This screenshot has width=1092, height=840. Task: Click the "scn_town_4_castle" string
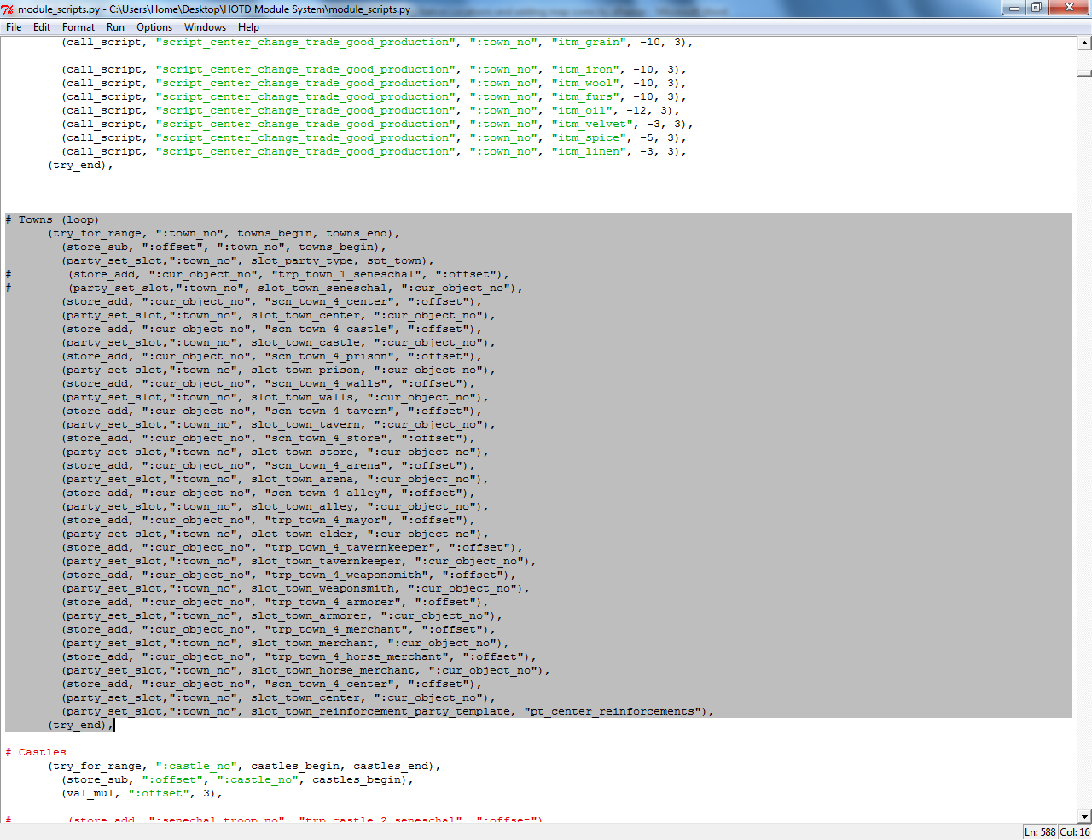pos(329,329)
